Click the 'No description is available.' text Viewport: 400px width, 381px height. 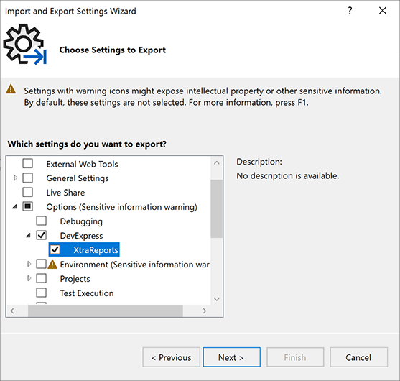point(288,175)
